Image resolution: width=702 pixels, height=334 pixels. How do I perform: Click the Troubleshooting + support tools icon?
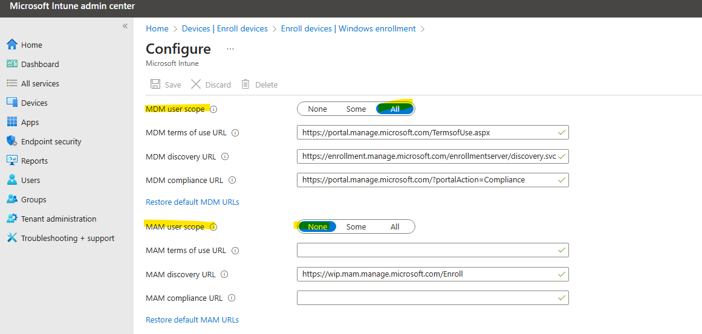click(x=12, y=238)
